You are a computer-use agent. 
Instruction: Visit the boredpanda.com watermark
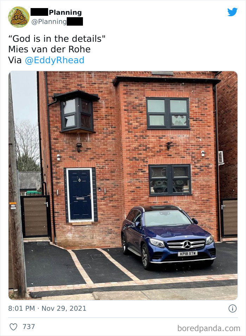pyautogui.click(x=209, y=328)
